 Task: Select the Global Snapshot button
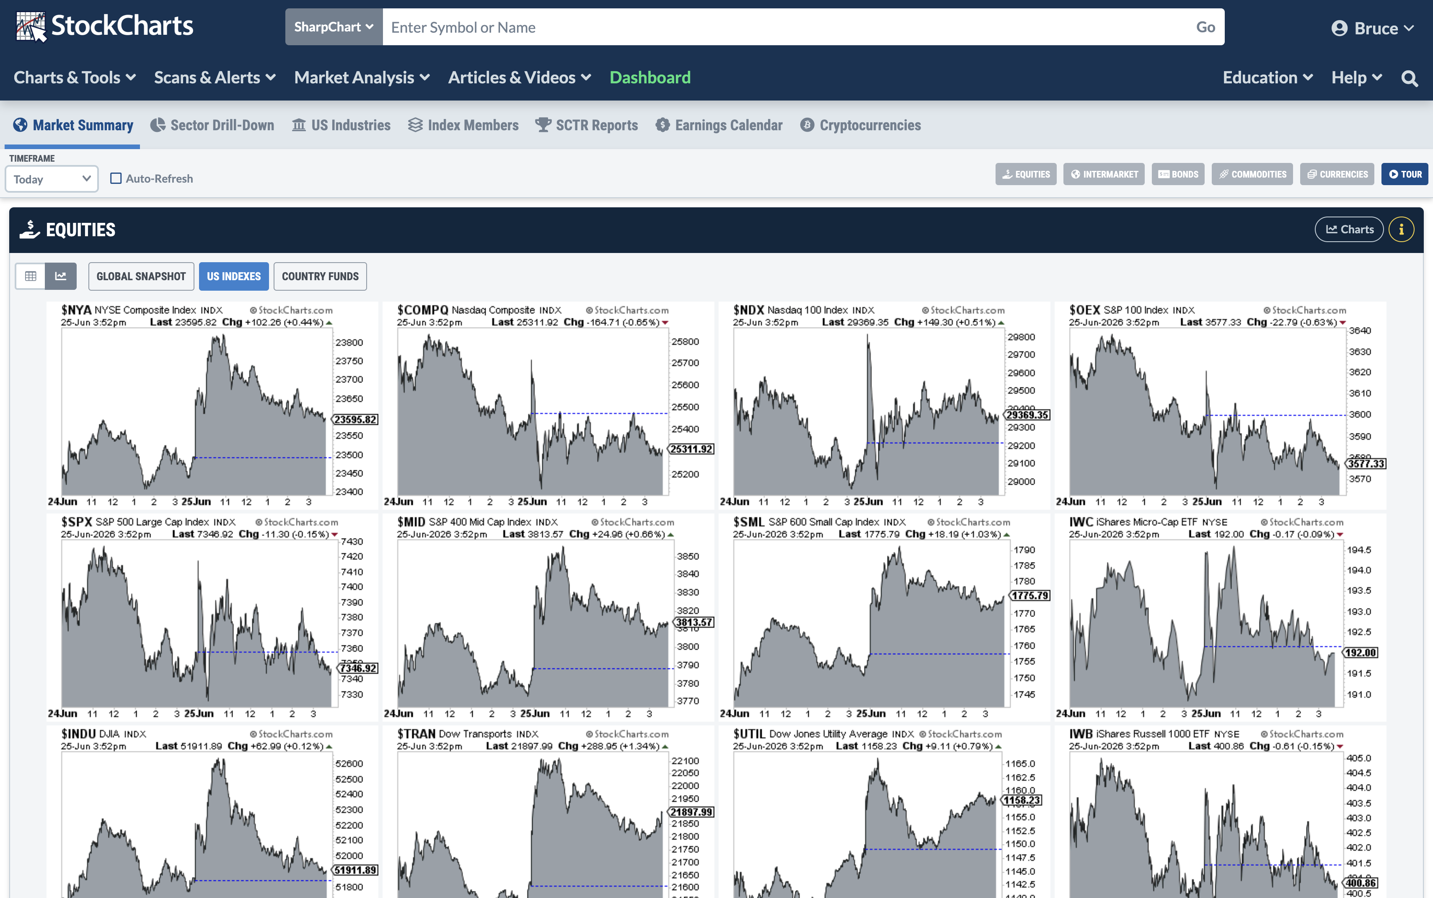coord(141,276)
